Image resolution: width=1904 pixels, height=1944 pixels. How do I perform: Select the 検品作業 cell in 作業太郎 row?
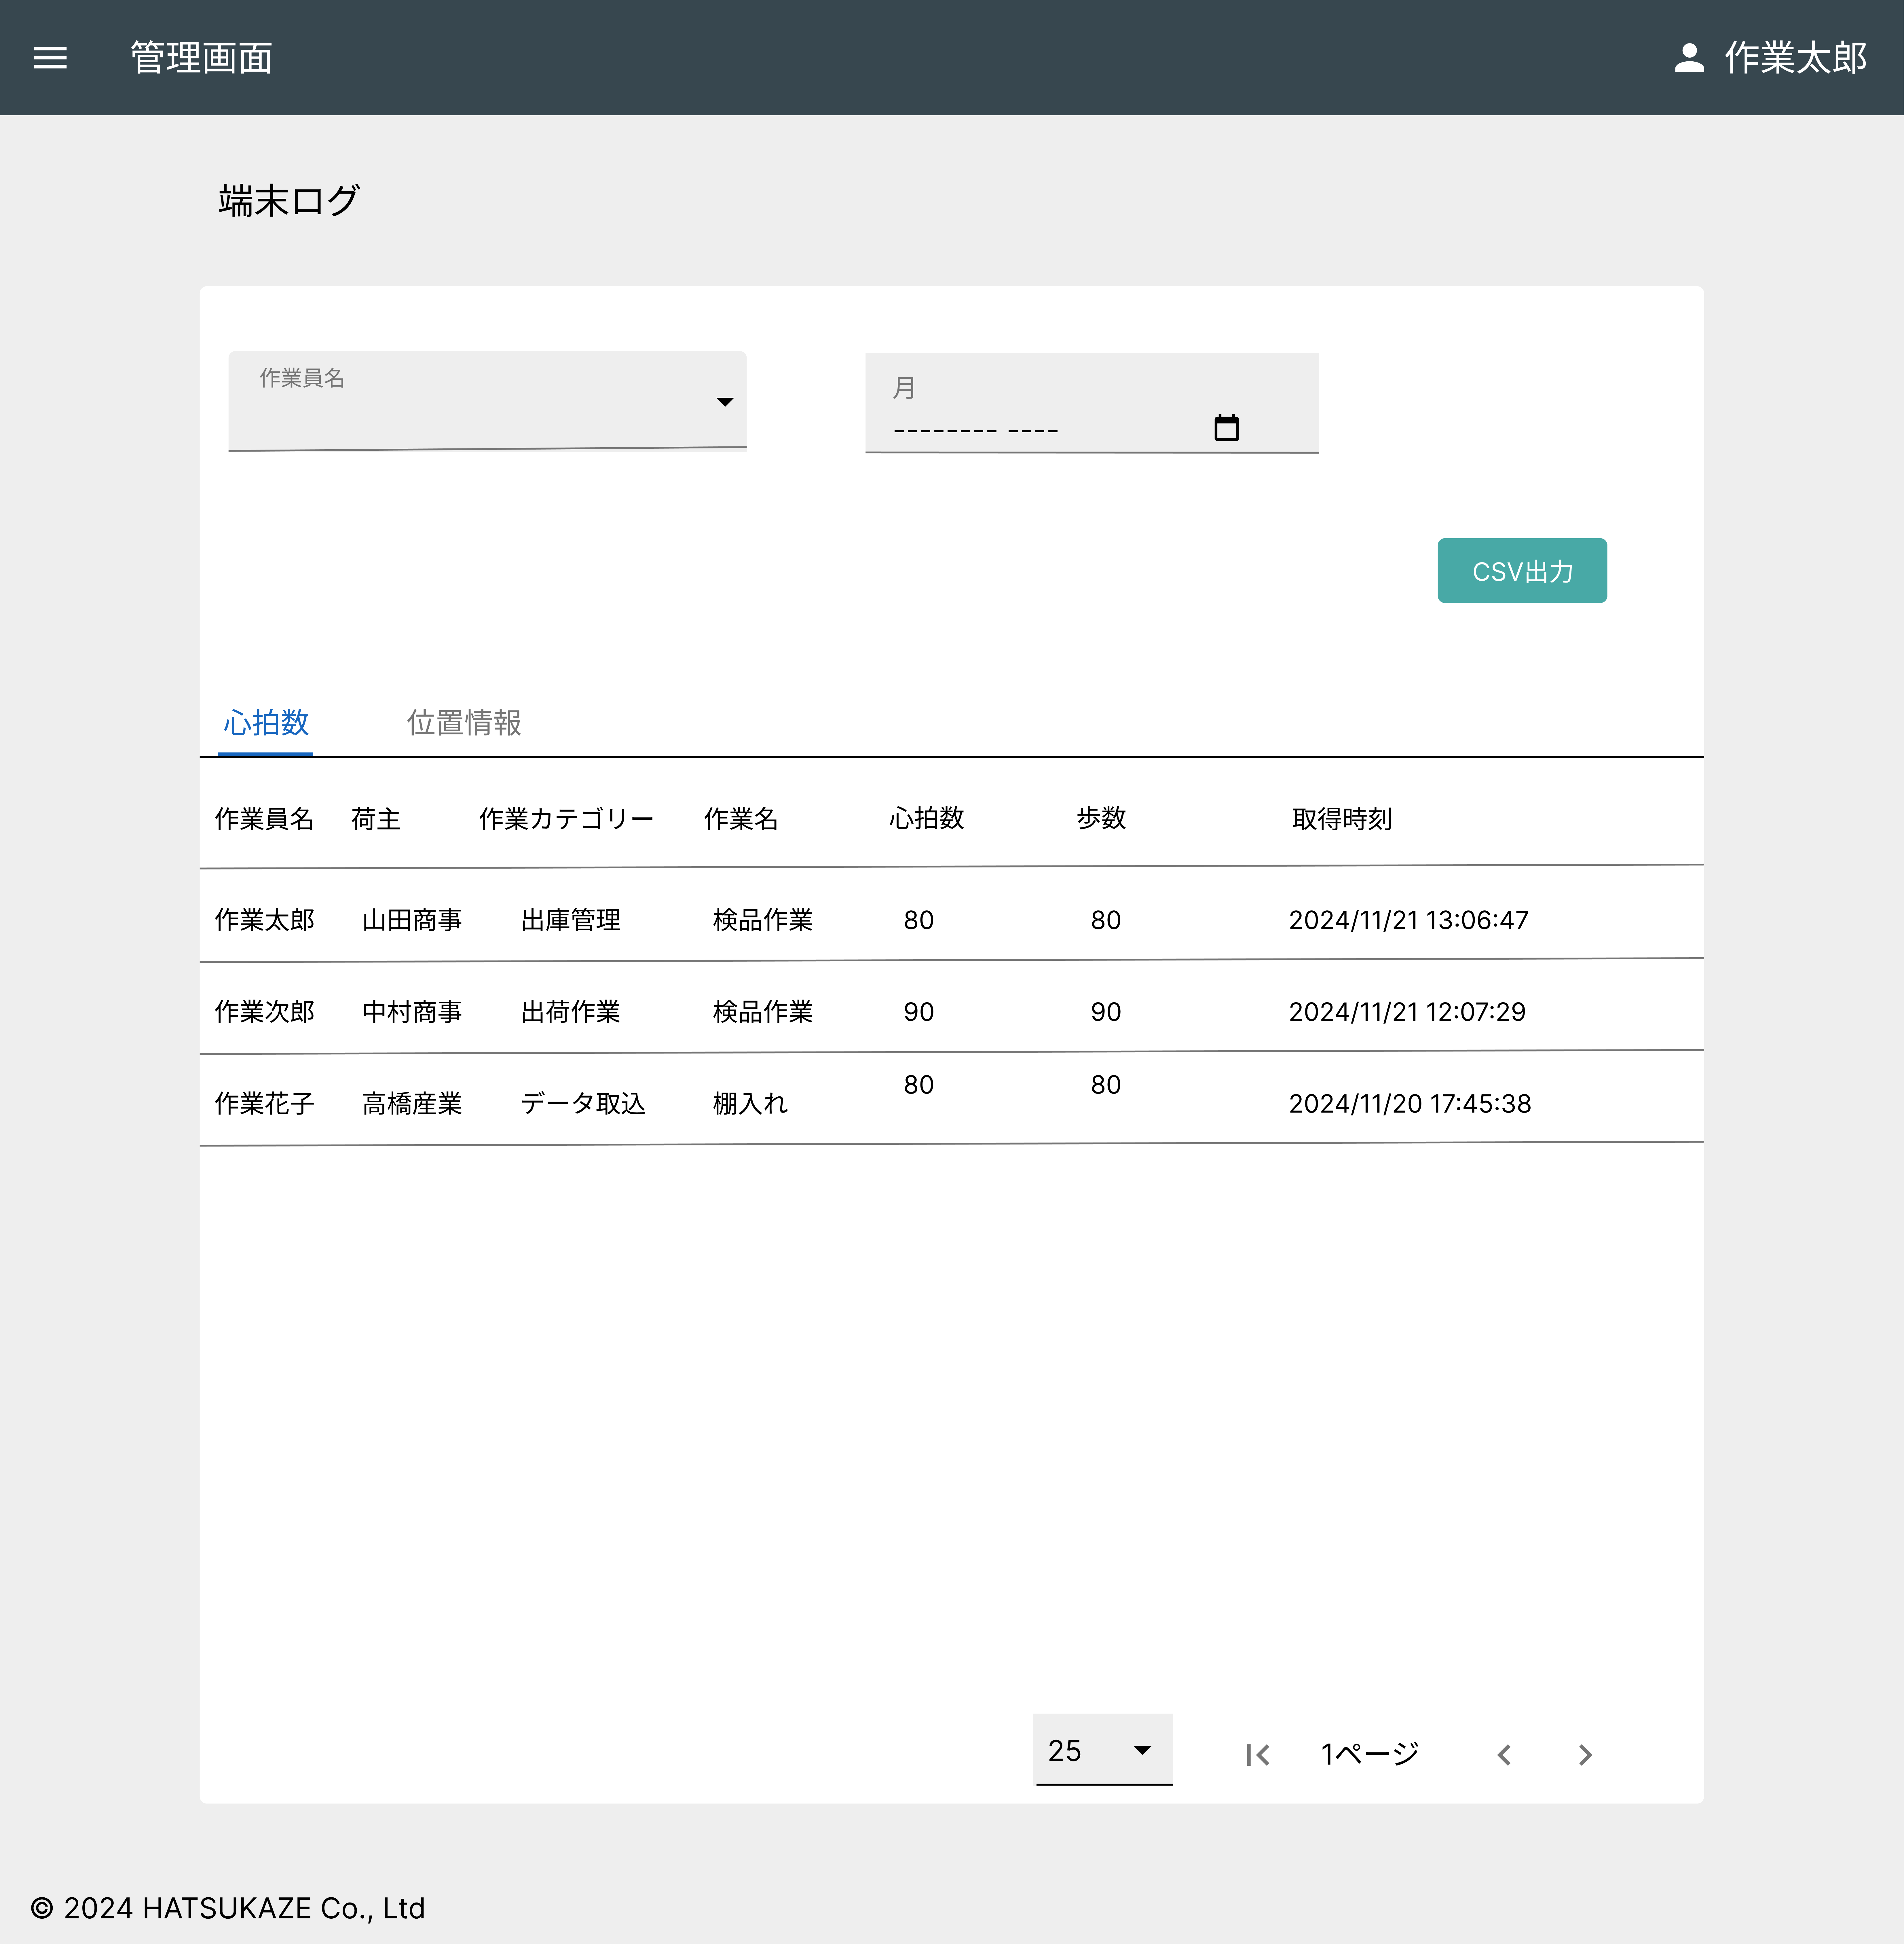(763, 920)
